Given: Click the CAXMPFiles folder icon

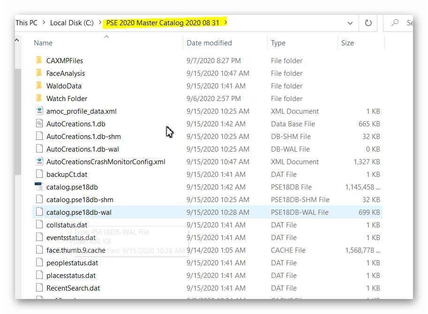Looking at the screenshot, I should pos(39,60).
